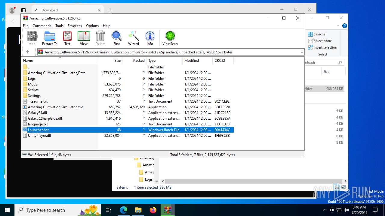Click Select all in Explorer ribbon
The image size is (385, 216).
(318, 34)
